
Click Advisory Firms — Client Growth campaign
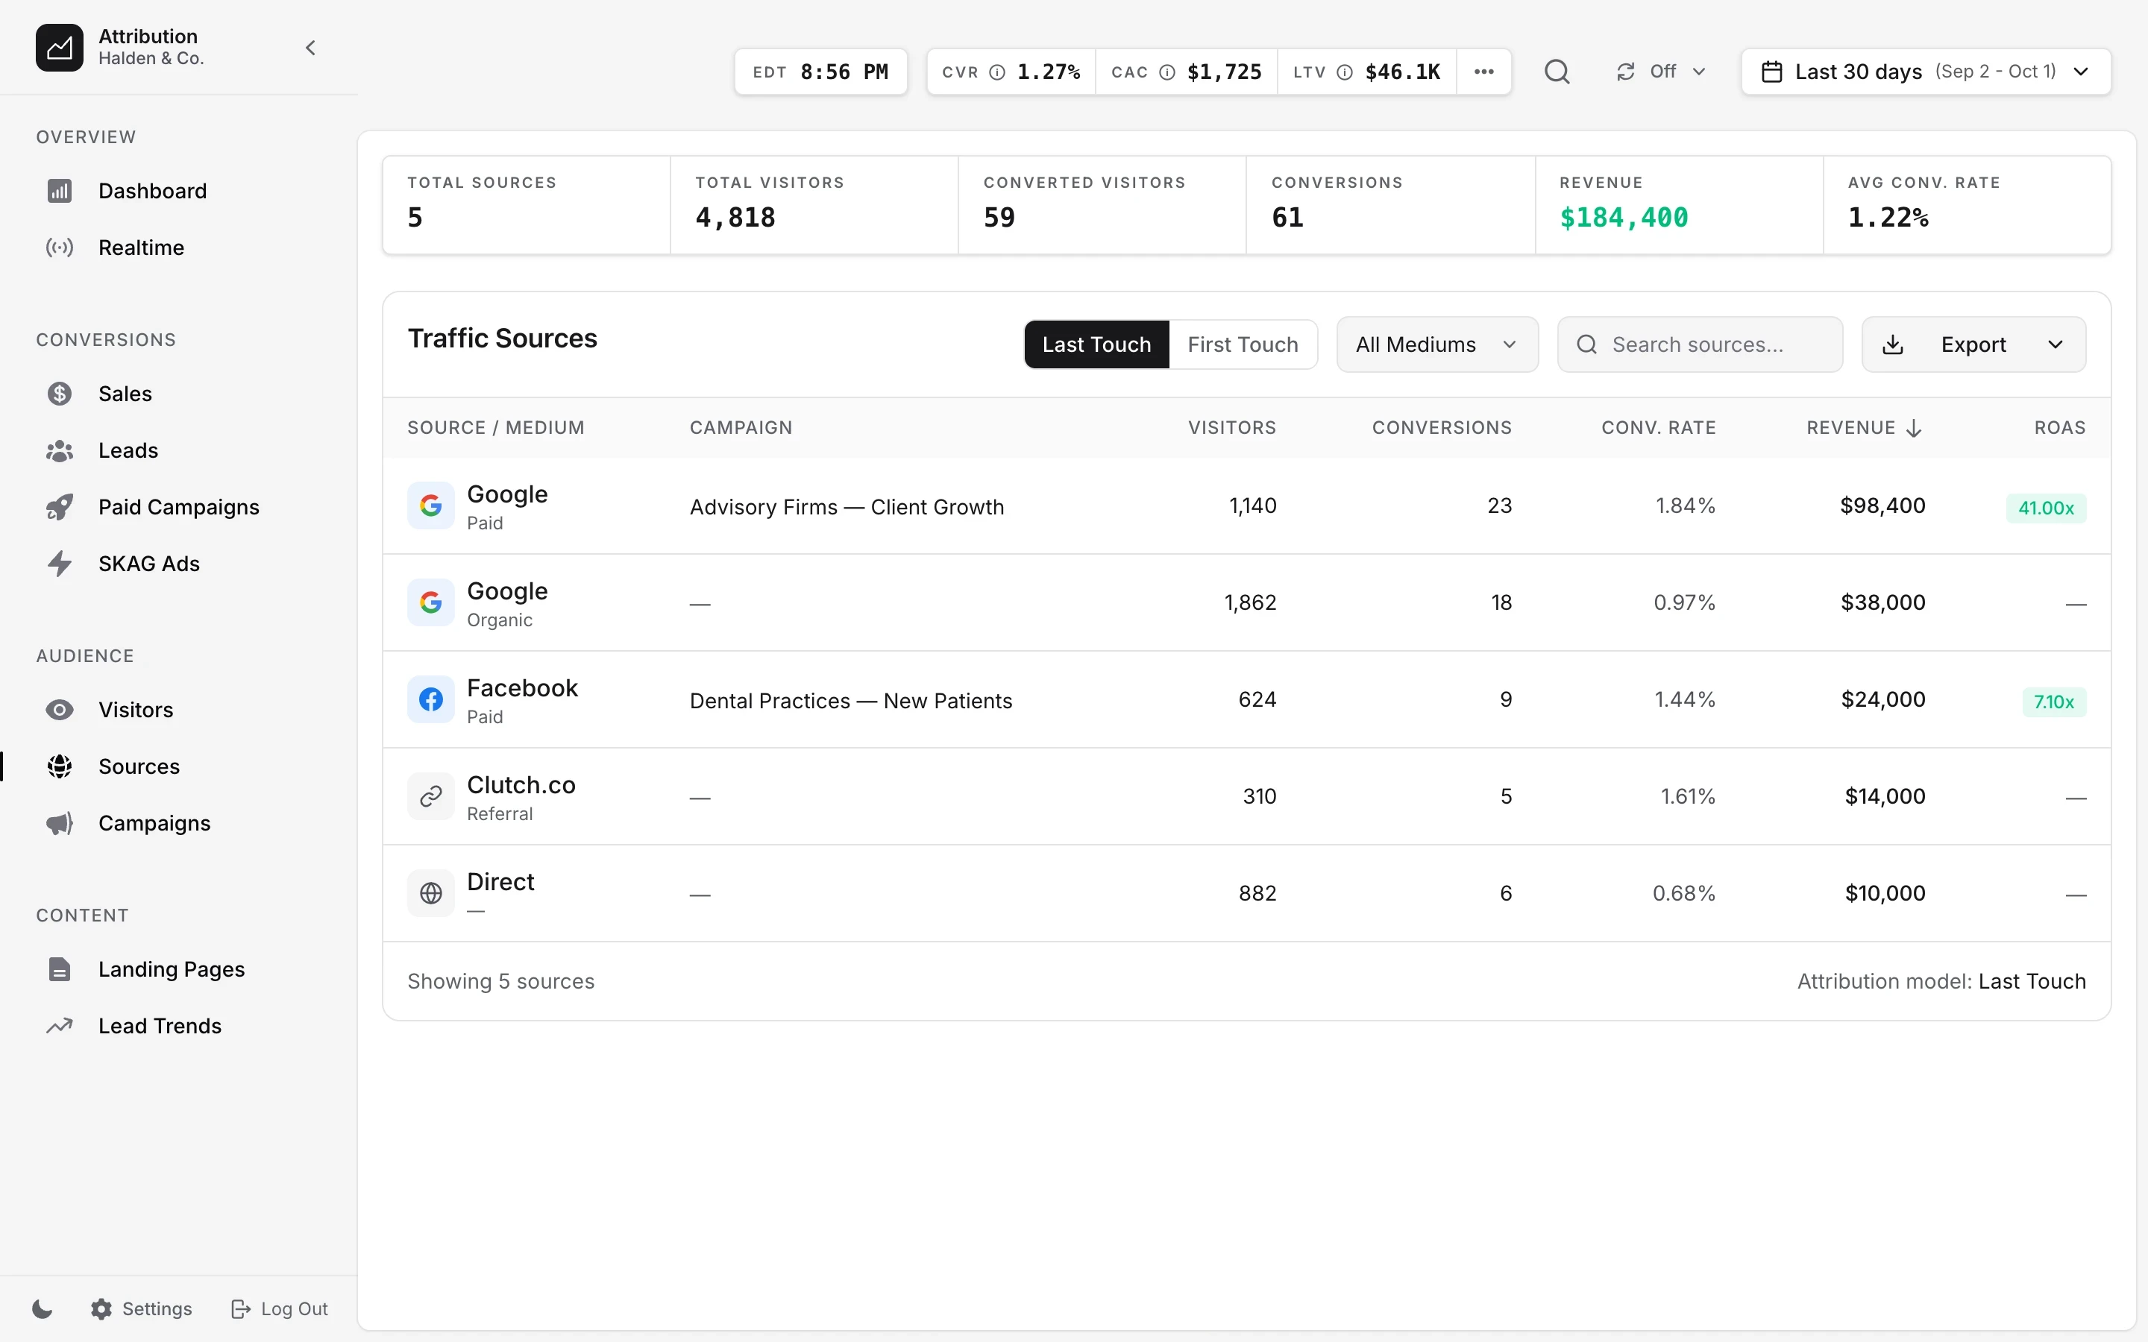click(x=847, y=507)
